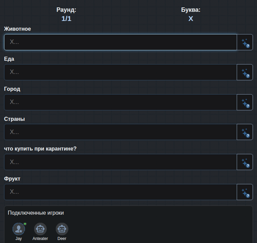Focus the Еда answer field
The width and height of the screenshot is (257, 243).
point(120,72)
